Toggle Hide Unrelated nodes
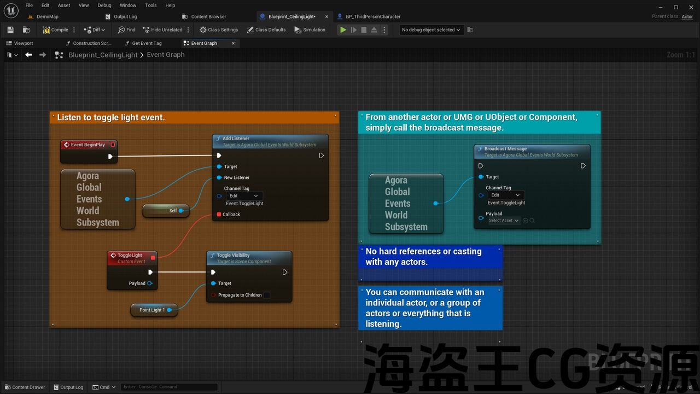The width and height of the screenshot is (700, 394). [x=162, y=30]
